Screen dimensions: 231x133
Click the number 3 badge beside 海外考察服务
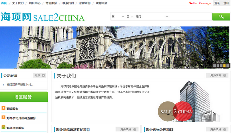pyautogui.click(x=3, y=127)
